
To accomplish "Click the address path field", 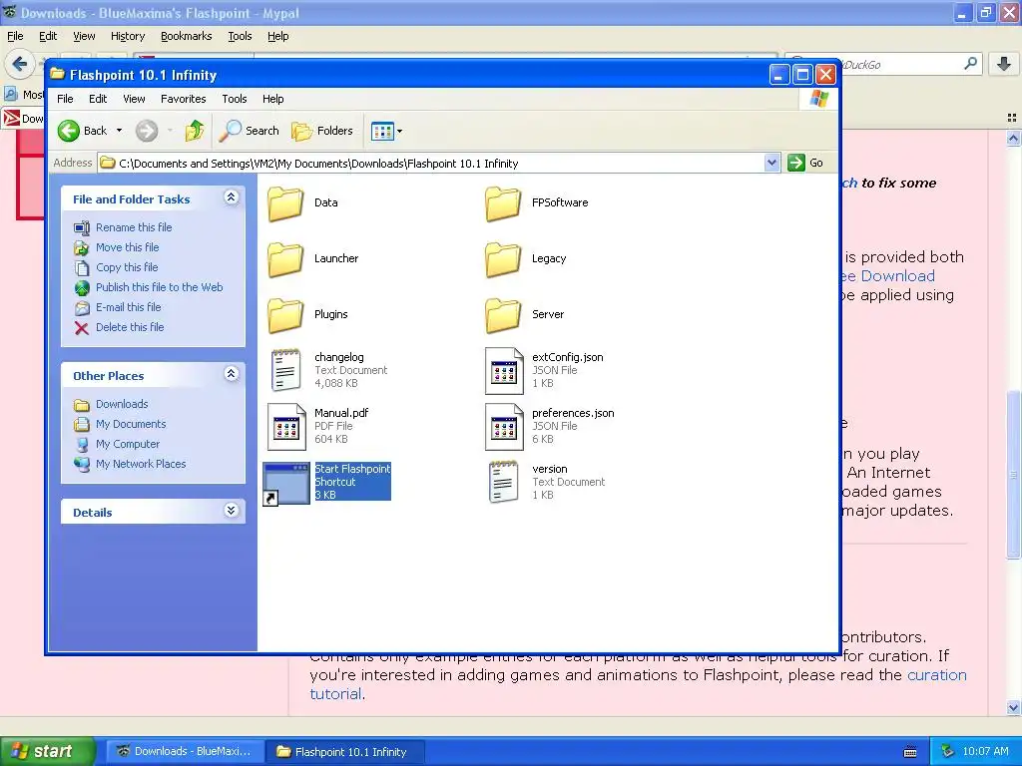I will 431,164.
